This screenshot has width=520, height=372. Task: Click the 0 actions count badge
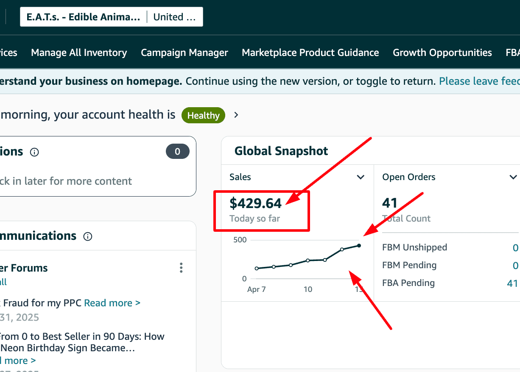click(177, 152)
